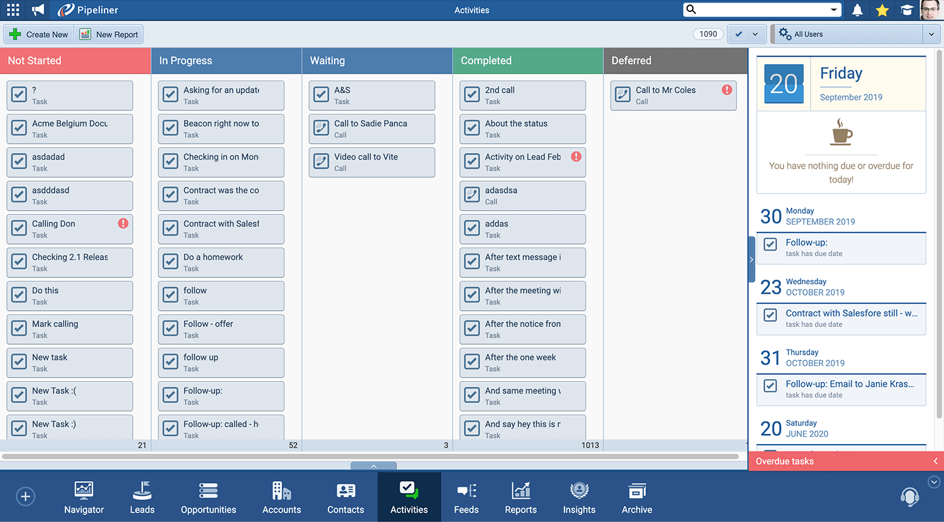This screenshot has height=522, width=944.
Task: Click the New Report button
Action: tap(110, 35)
